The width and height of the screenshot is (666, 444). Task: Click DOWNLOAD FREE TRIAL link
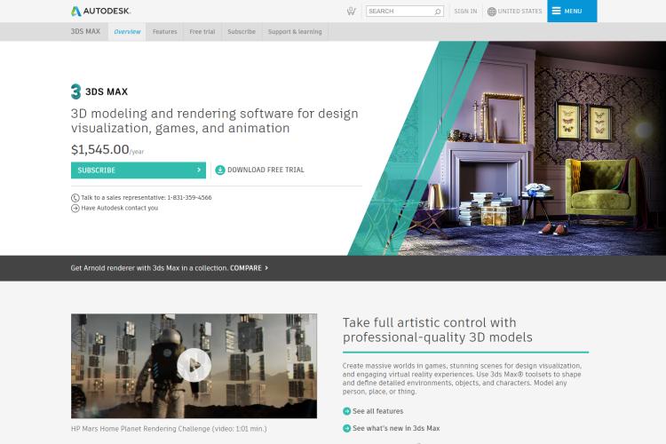click(x=266, y=170)
